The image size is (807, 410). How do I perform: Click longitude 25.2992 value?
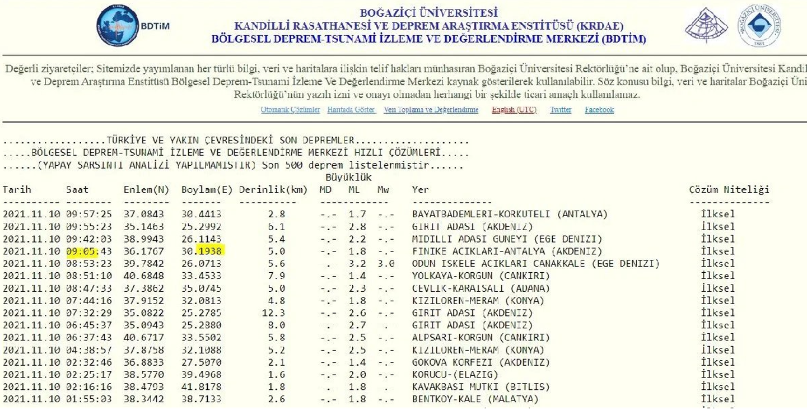[x=201, y=226]
